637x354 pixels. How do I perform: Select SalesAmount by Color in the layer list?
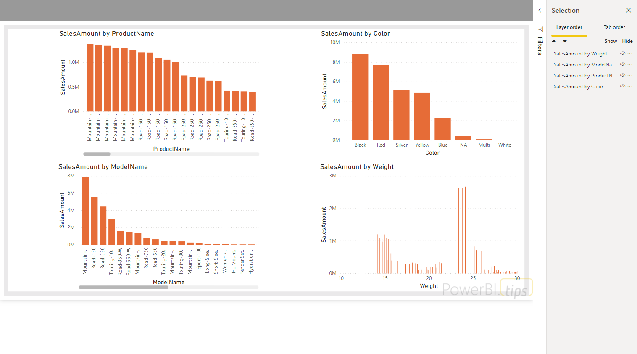pyautogui.click(x=579, y=86)
